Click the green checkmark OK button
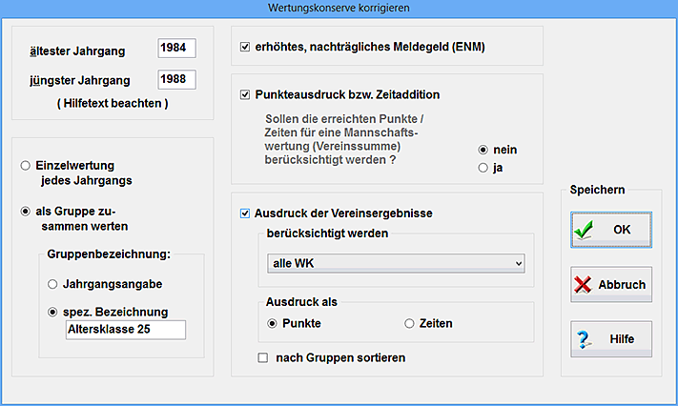The image size is (678, 406). click(611, 230)
